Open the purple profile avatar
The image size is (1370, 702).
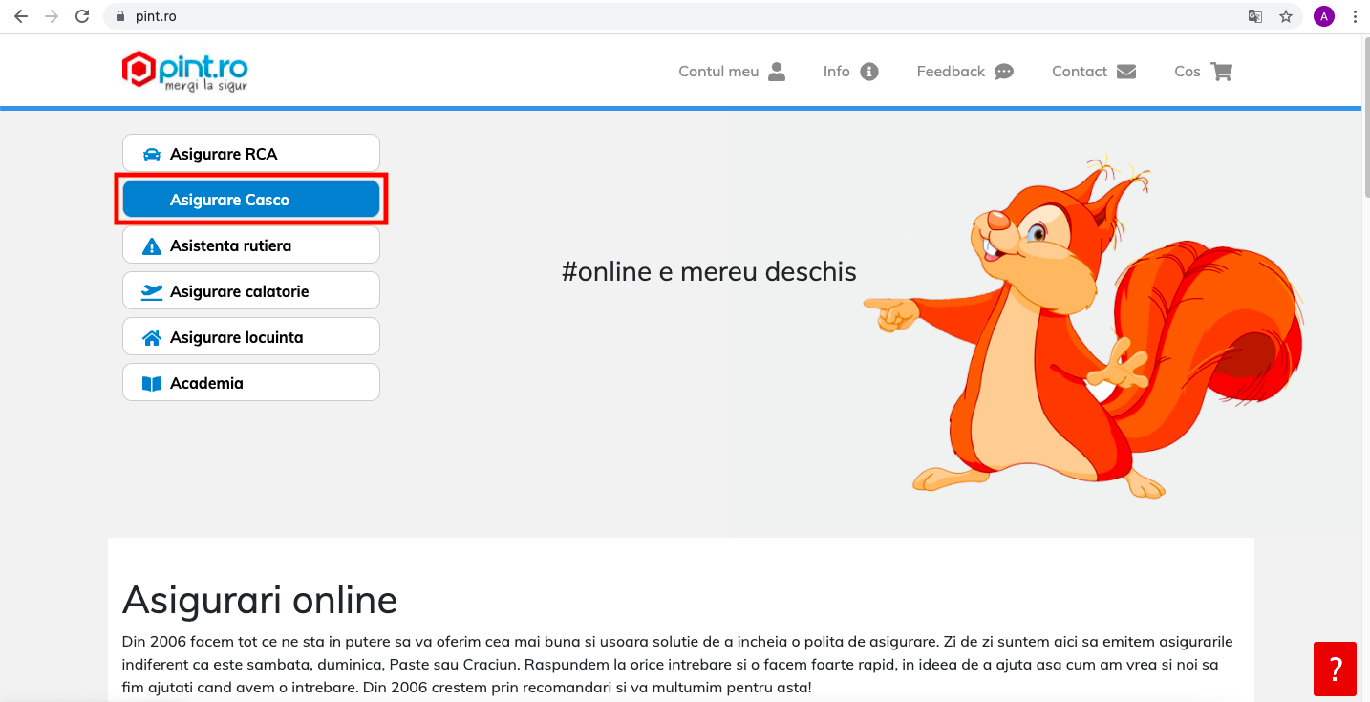(x=1323, y=16)
